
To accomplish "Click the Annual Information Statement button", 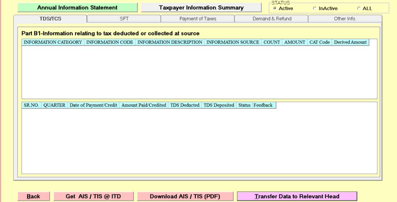I will [77, 8].
